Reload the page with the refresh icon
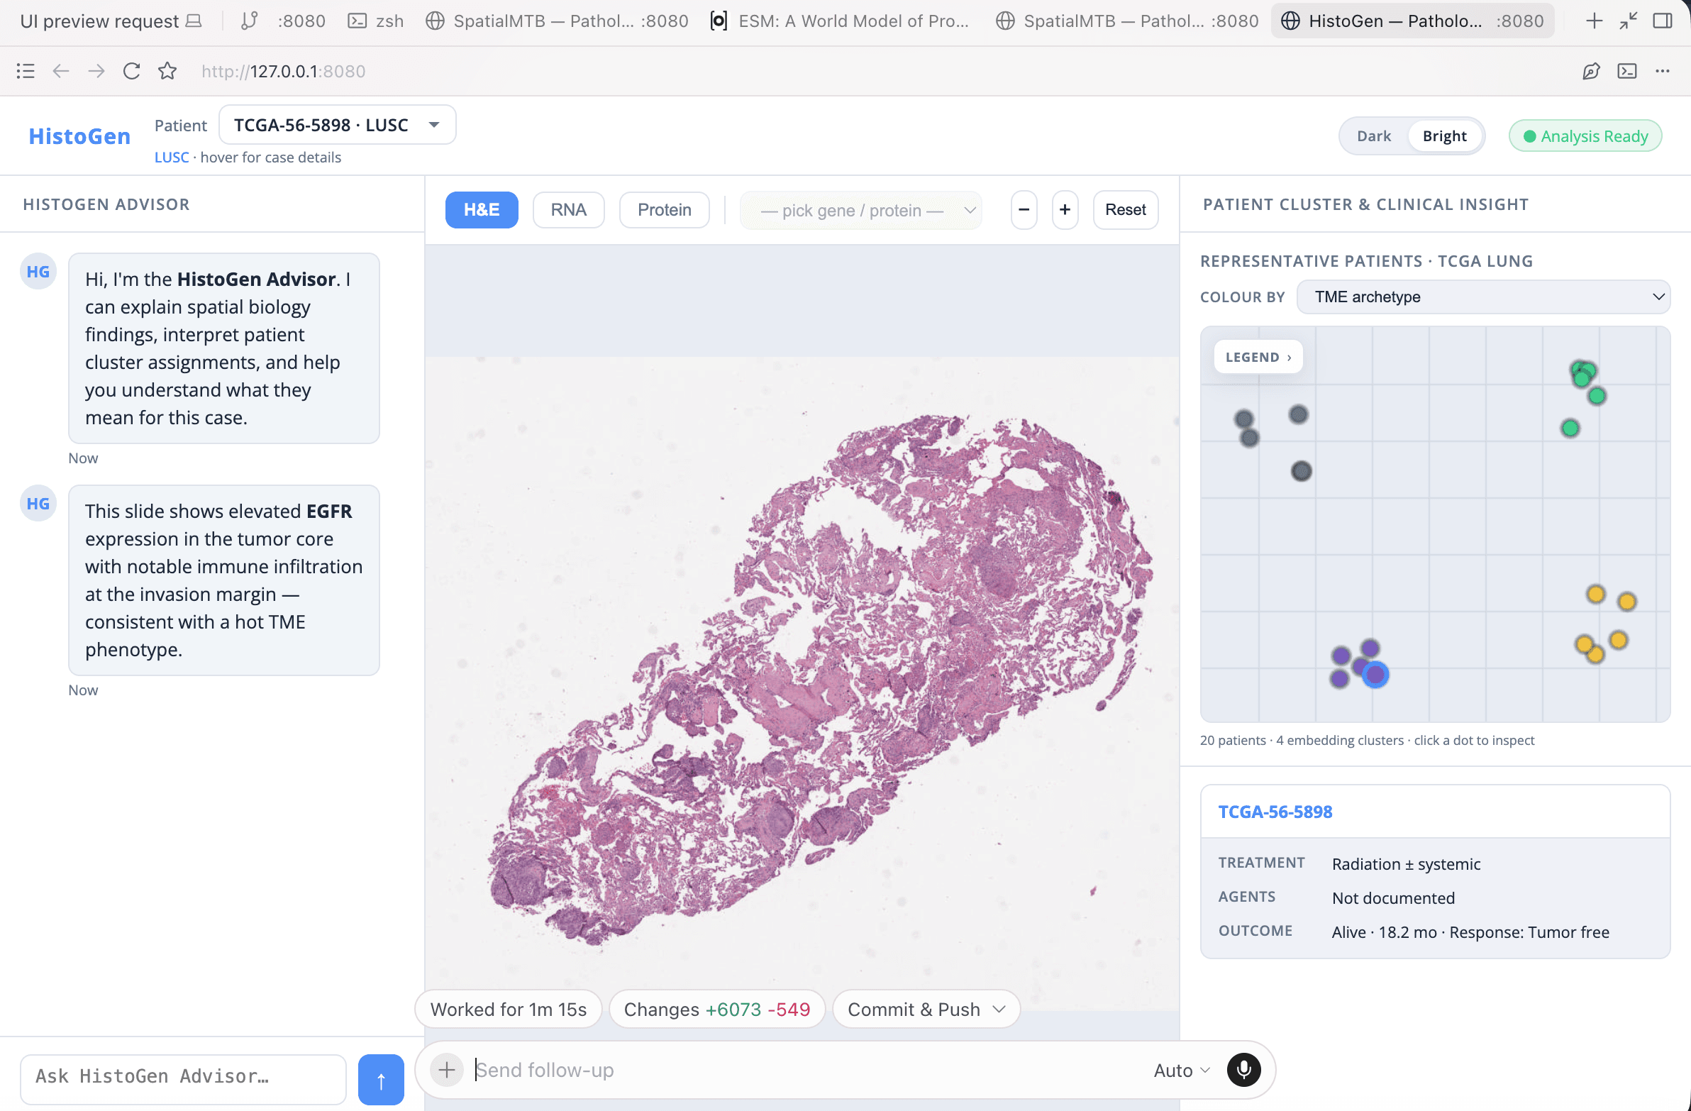 pyautogui.click(x=131, y=71)
